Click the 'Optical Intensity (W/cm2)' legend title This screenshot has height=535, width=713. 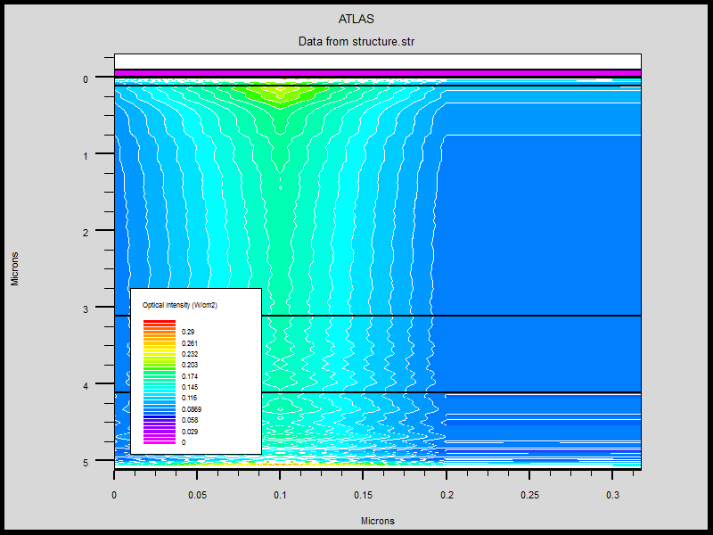(180, 305)
